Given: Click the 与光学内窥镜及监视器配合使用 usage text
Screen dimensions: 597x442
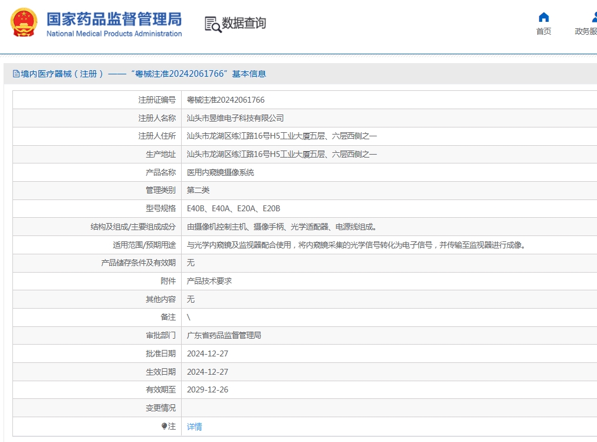Looking at the screenshot, I should (x=356, y=245).
